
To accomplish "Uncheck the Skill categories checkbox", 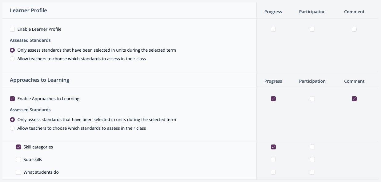I will click(x=18, y=147).
